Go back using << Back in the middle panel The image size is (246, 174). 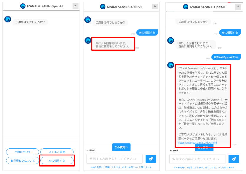(x=91, y=150)
